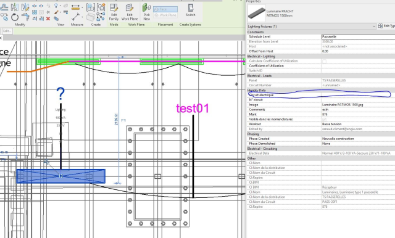Click the Trim/Extend Single Element tool
The width and height of the screenshot is (395, 238).
[x=35, y=18]
